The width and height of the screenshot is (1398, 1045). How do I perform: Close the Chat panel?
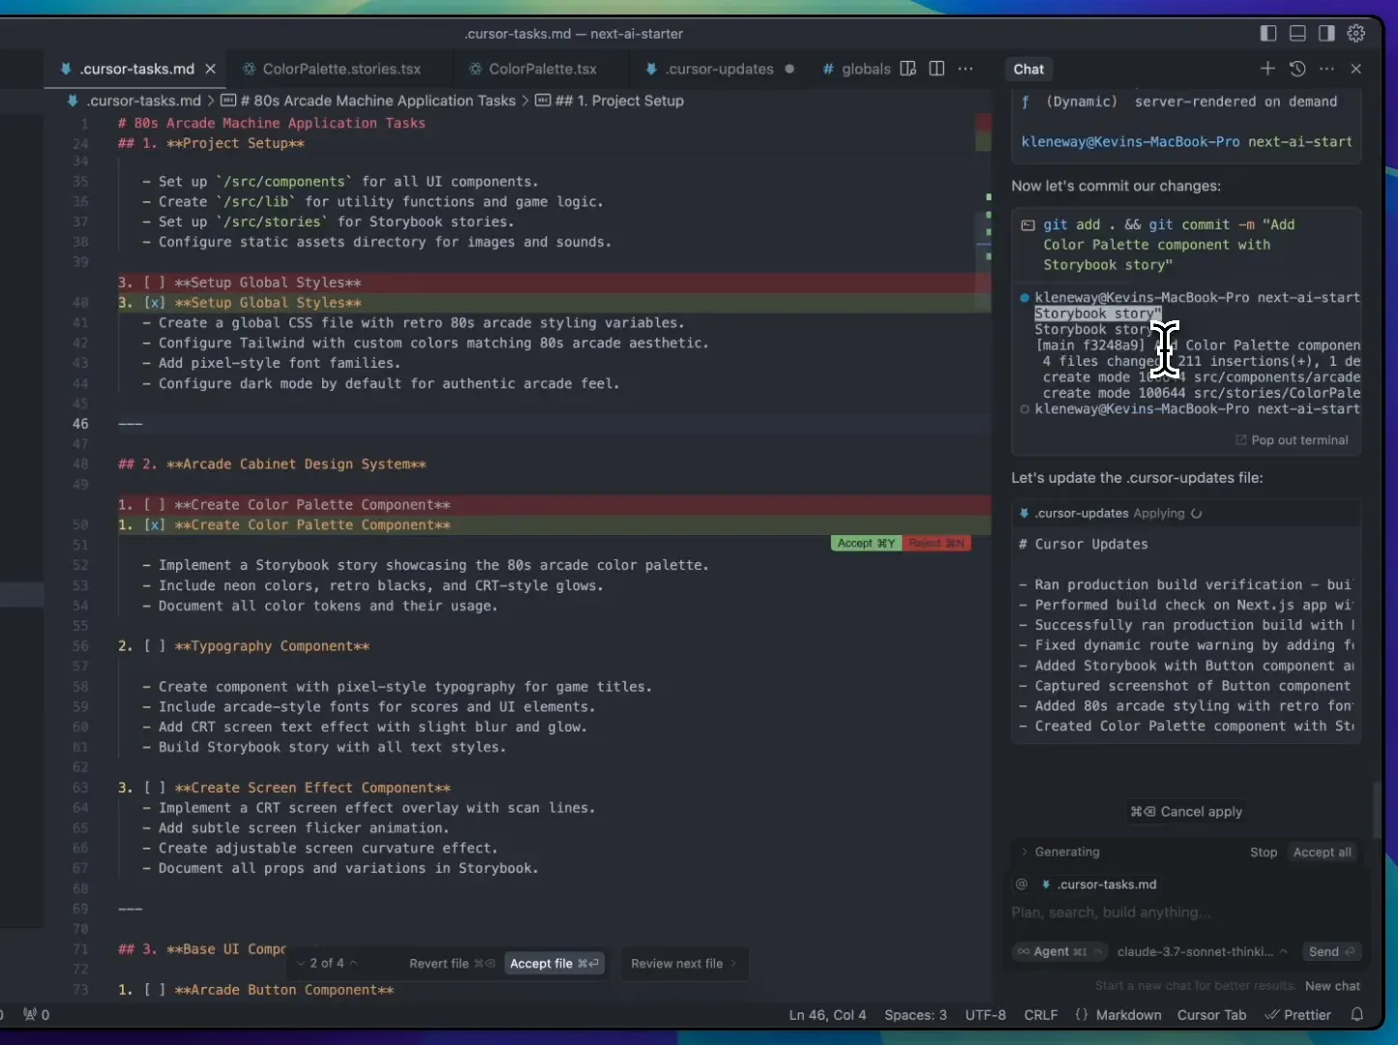1356,69
